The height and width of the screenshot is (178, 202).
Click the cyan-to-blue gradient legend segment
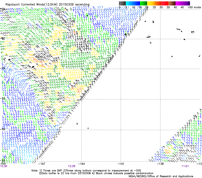[x=133, y=3]
